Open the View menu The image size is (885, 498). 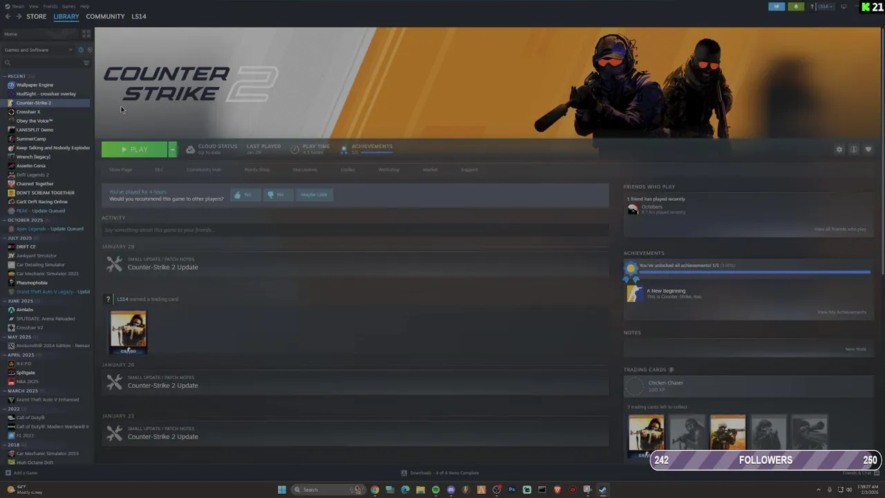(x=34, y=6)
